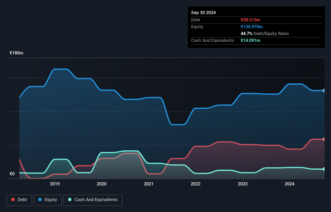The image size is (331, 212).
Task: Click the 44.7% Debt/Equity Ratio text
Action: tap(264, 33)
